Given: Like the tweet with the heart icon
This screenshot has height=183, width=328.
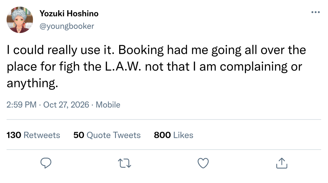Looking at the screenshot, I should [x=203, y=163].
